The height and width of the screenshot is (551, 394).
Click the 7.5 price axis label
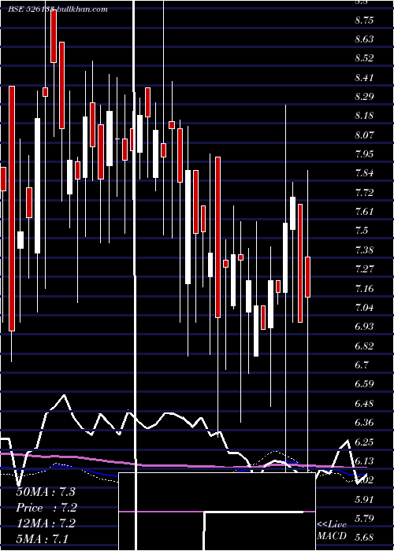click(x=362, y=231)
